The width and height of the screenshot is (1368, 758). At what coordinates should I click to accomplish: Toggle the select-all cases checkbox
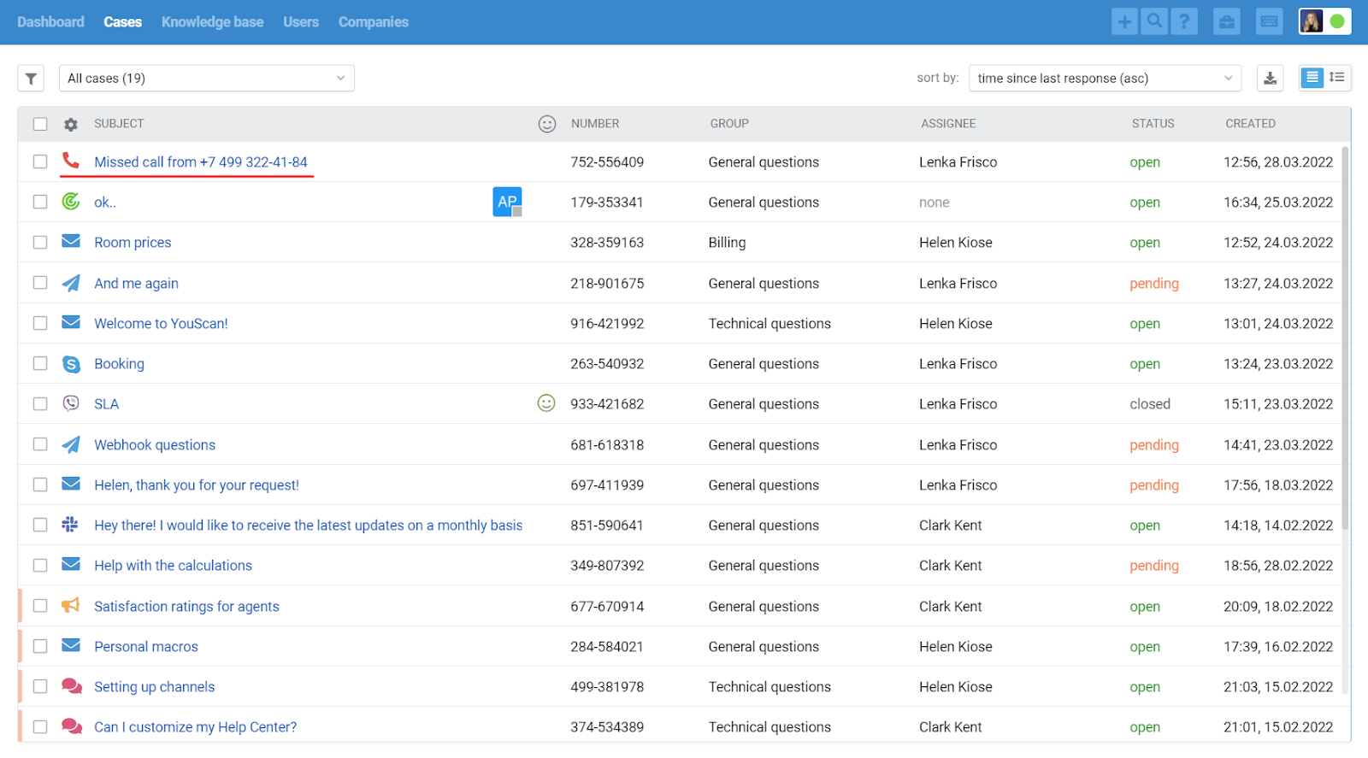[x=40, y=124]
